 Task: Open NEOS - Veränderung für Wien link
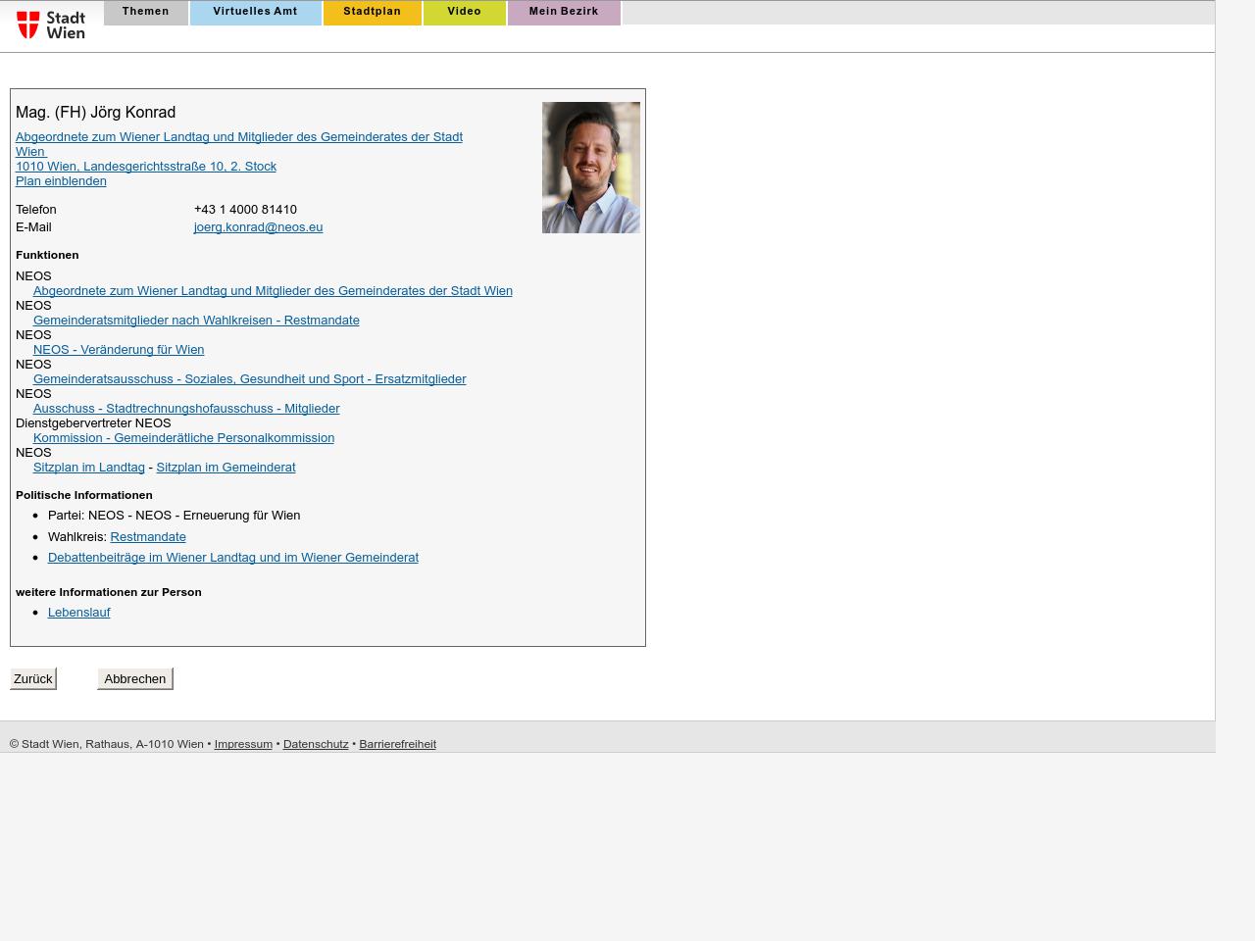pos(119,350)
